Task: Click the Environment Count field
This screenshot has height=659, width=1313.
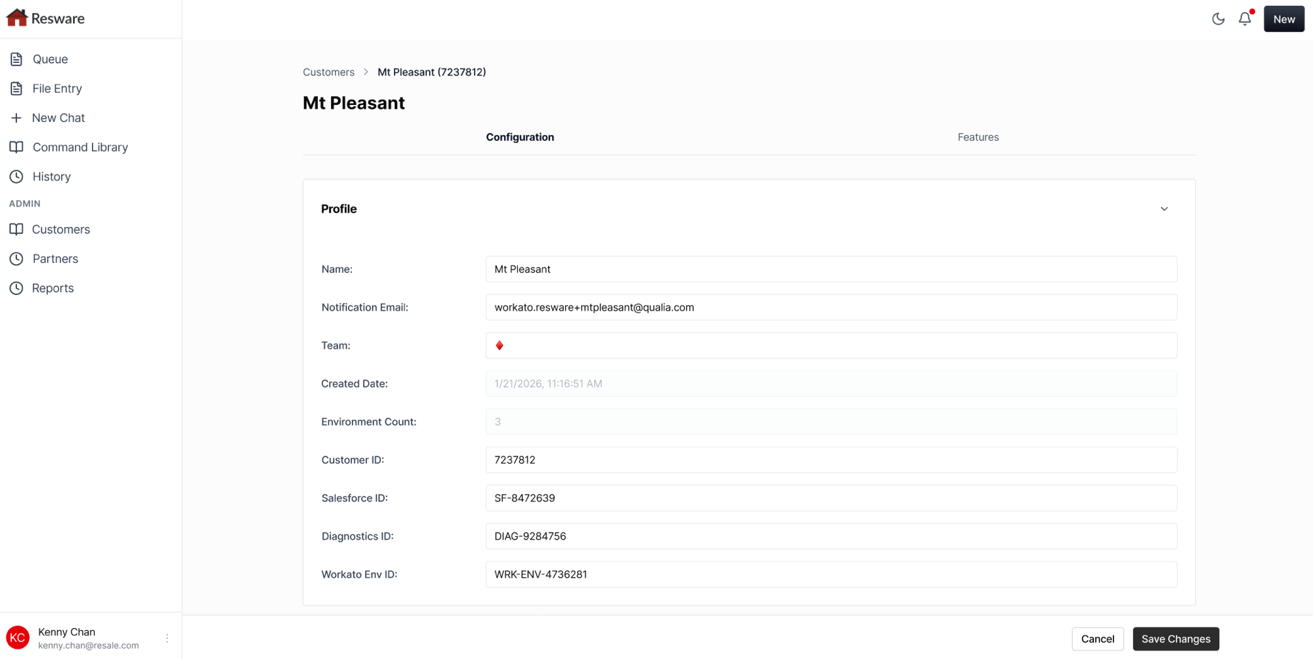Action: [831, 422]
